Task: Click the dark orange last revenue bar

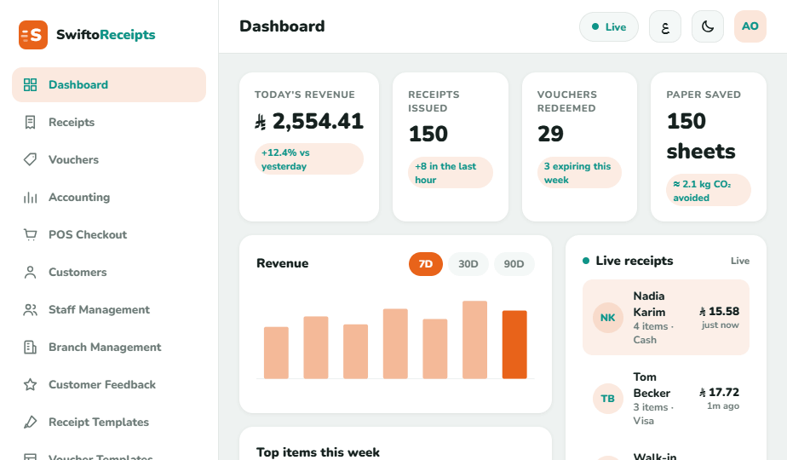Action: point(514,344)
